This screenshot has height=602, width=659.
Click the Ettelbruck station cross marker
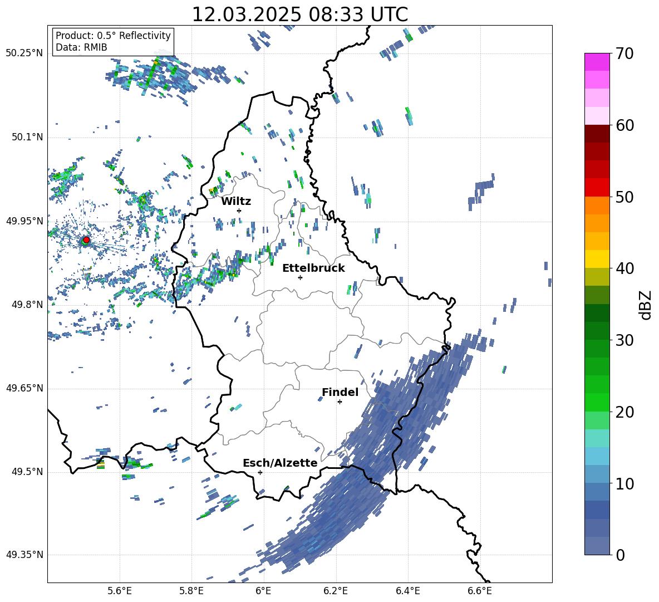(x=300, y=277)
